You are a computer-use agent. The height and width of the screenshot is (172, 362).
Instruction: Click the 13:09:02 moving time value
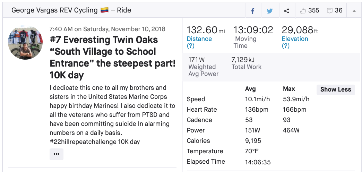click(253, 30)
